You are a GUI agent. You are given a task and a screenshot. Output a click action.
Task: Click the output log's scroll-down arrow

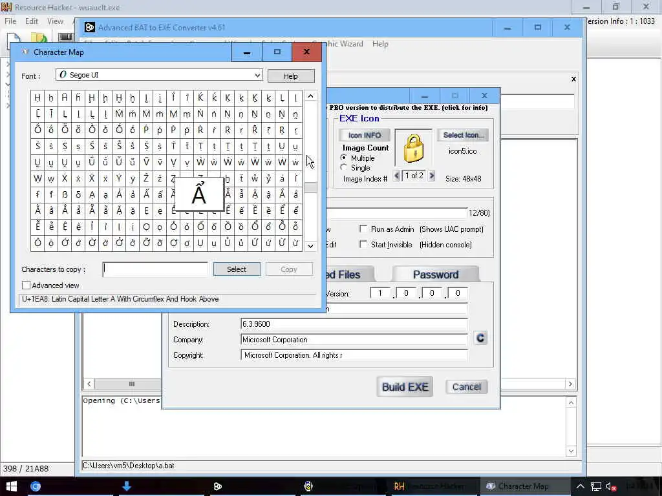tap(571, 451)
